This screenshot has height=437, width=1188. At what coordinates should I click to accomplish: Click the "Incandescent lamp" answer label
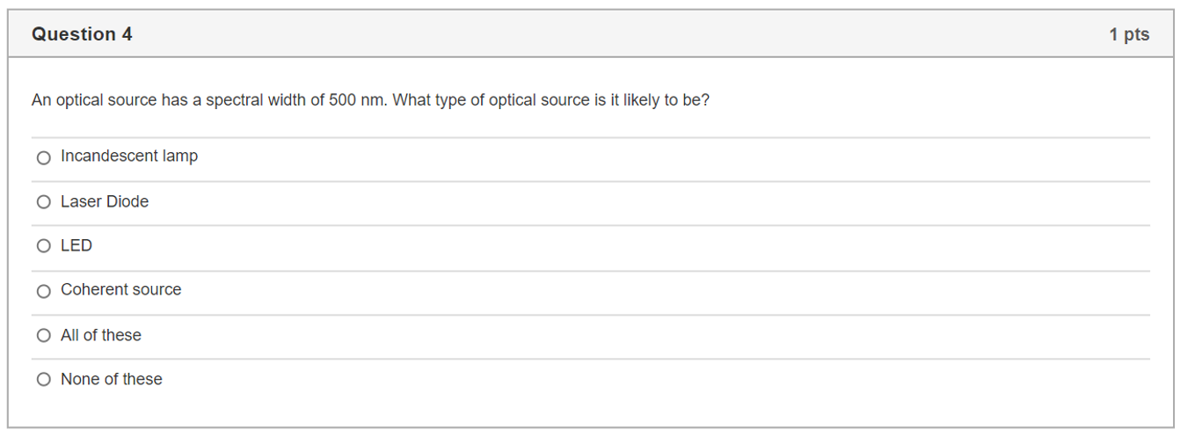point(129,157)
